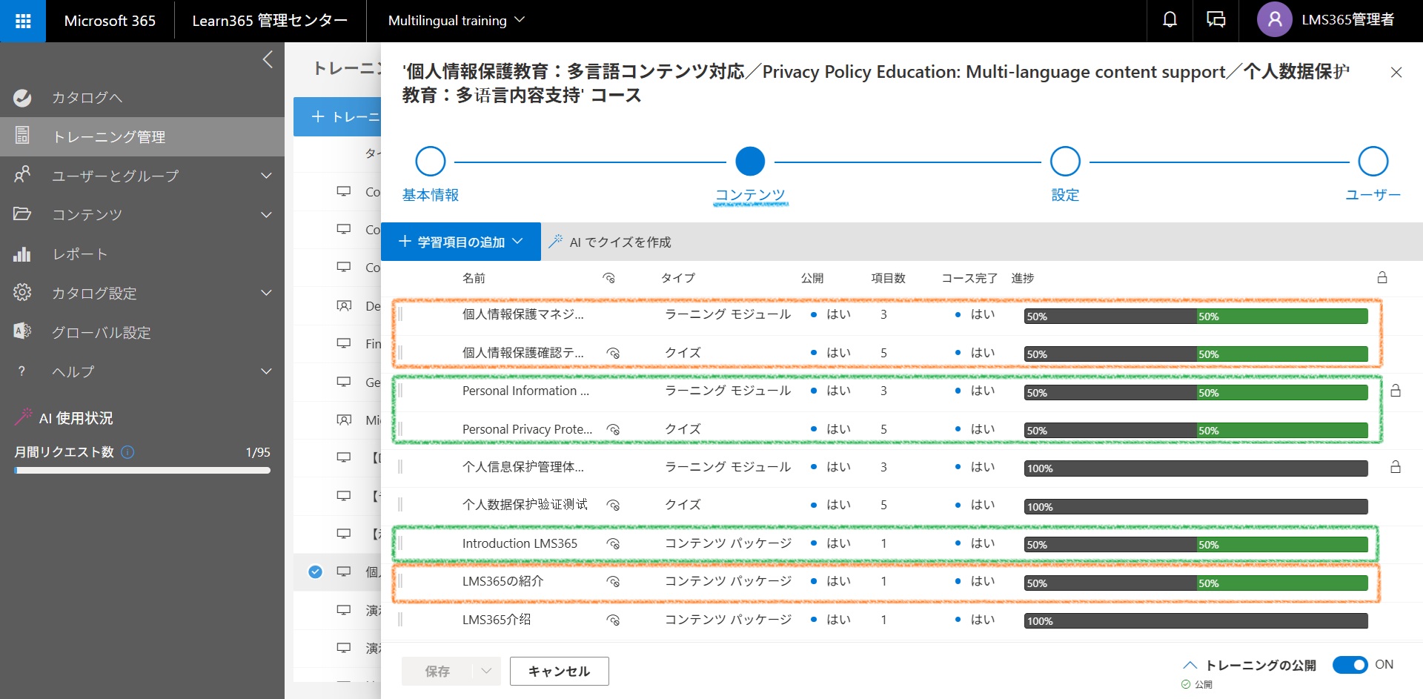
Task: Go to the 基本情報 step tab
Action: [431, 195]
